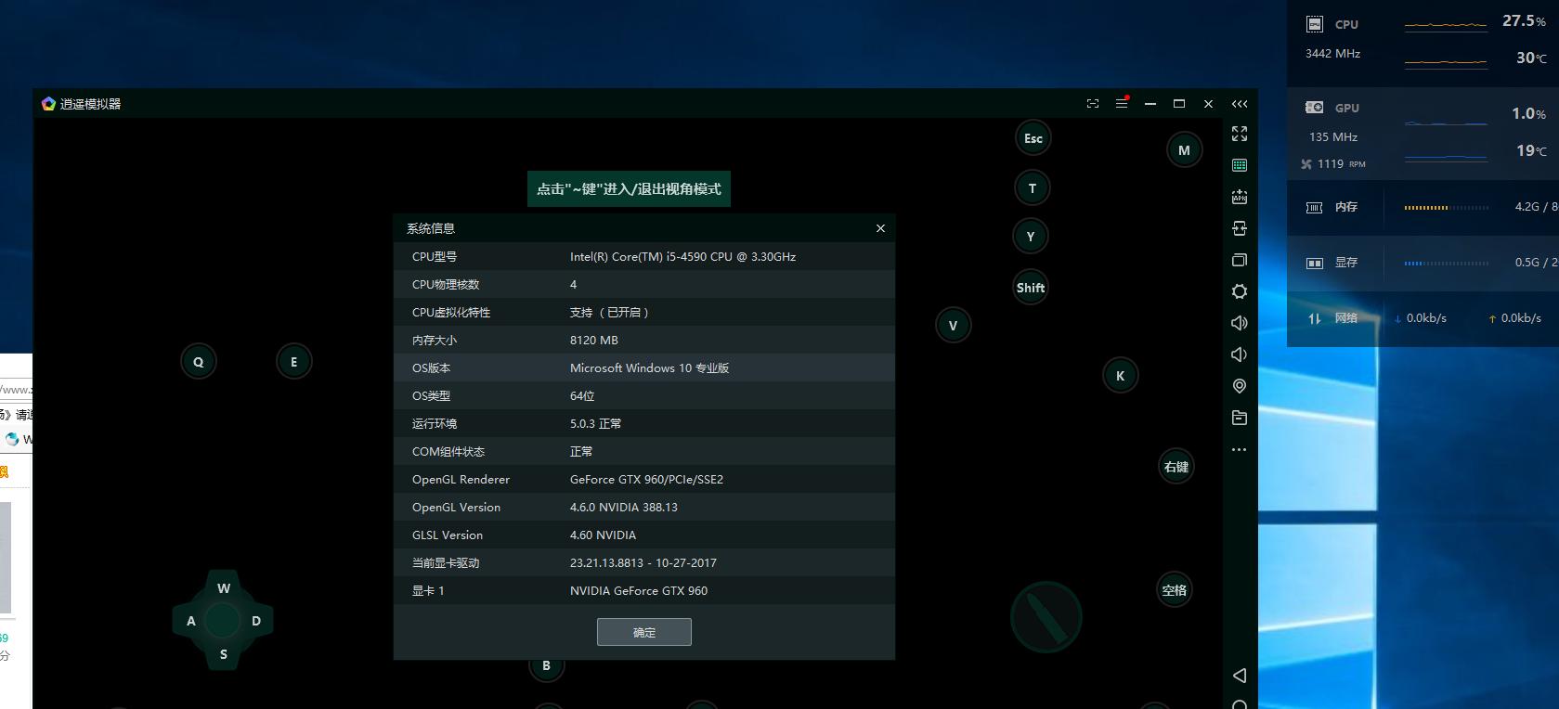Collapse the sidebar with the triple-chevron arrows
Screen dimensions: 1559x709
click(1240, 104)
